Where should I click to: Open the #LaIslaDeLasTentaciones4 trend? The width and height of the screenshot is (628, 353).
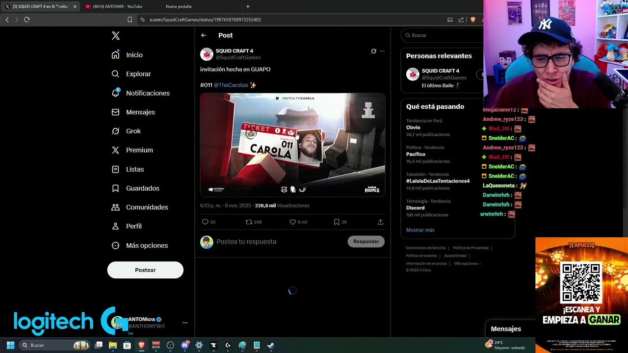(x=438, y=181)
